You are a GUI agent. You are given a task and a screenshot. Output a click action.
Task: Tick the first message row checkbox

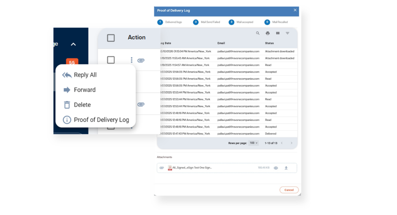click(111, 60)
